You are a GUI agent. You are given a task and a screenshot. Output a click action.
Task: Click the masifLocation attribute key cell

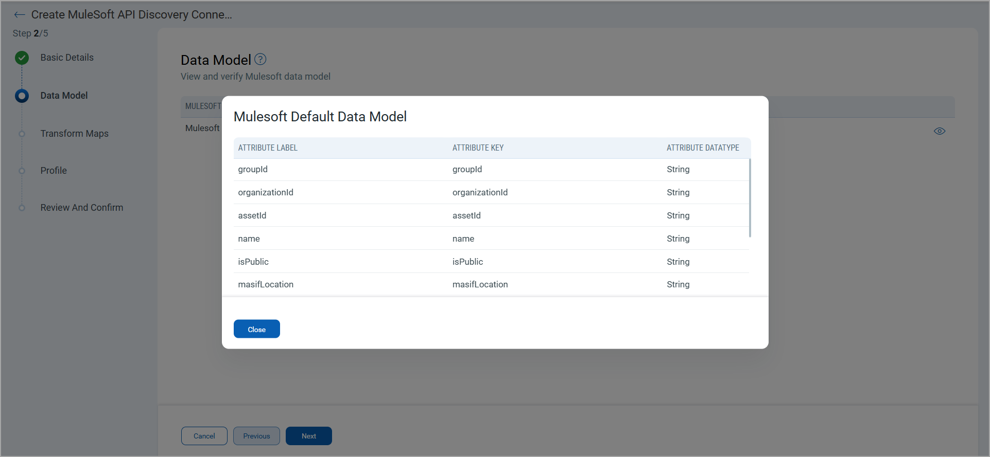480,284
